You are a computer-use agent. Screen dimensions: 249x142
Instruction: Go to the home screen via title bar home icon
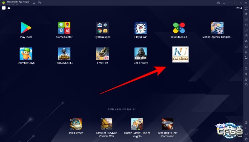point(34,3)
